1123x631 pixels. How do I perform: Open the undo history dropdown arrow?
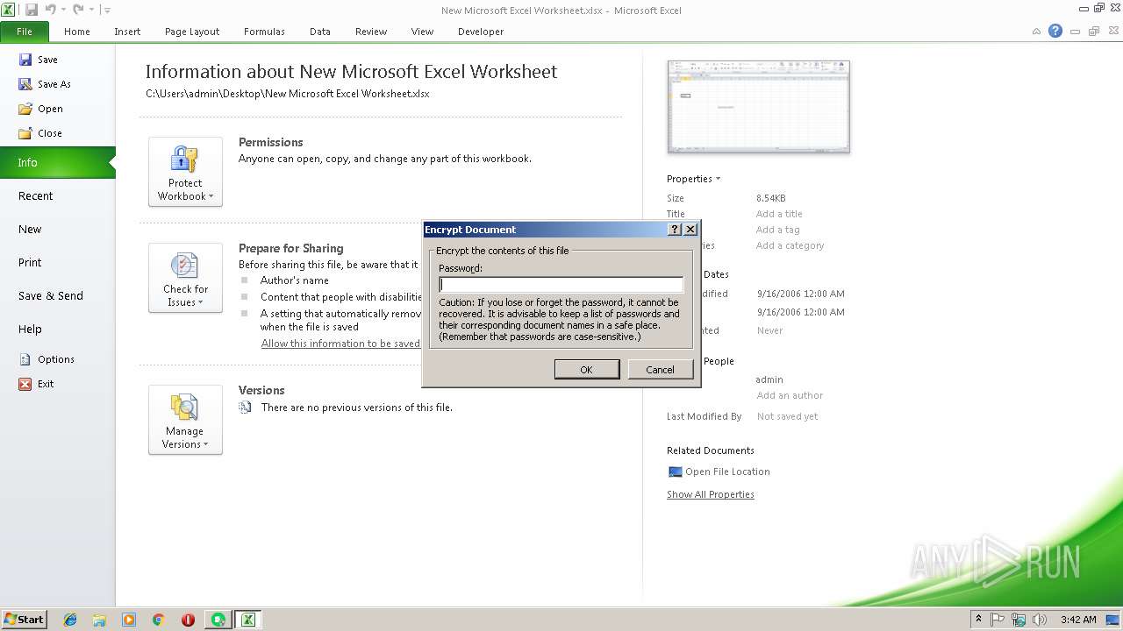click(63, 11)
